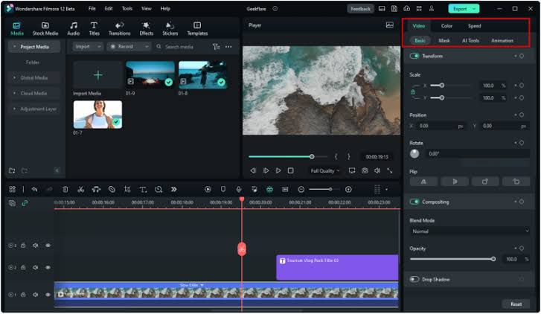Open the more options ellipsis in media panel
Image resolution: width=541 pixels, height=314 pixels.
[x=228, y=47]
